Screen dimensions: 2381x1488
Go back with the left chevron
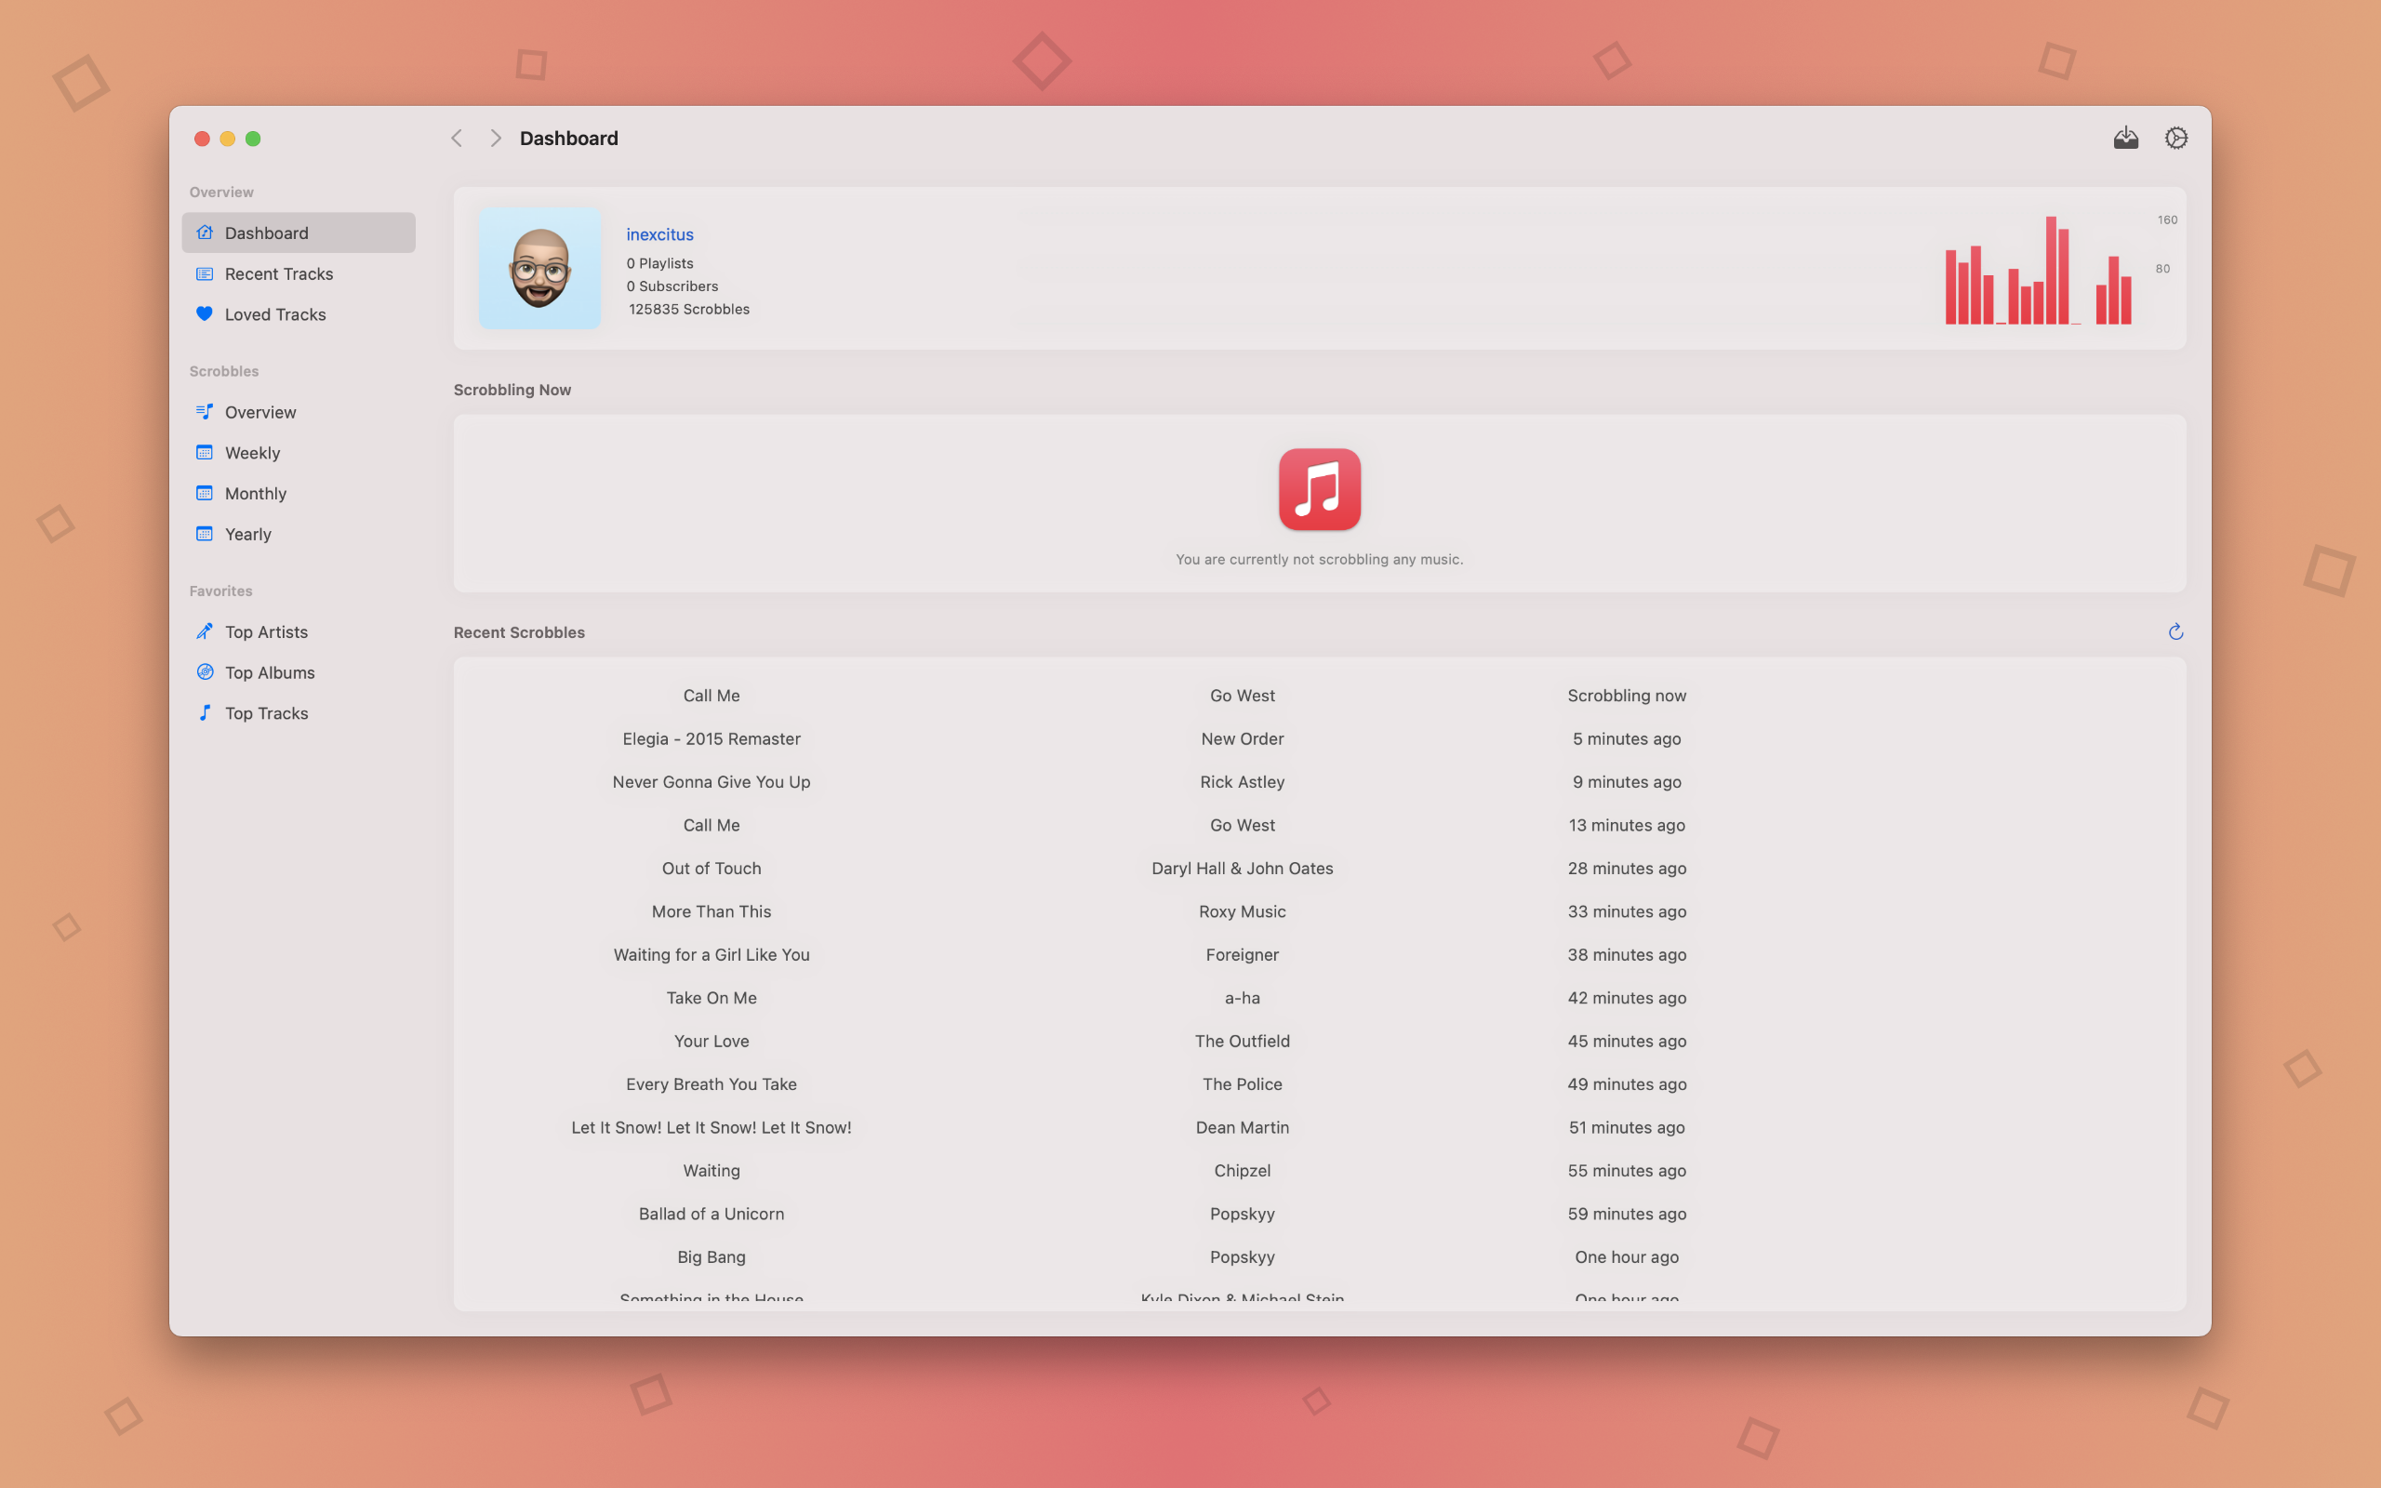click(457, 138)
